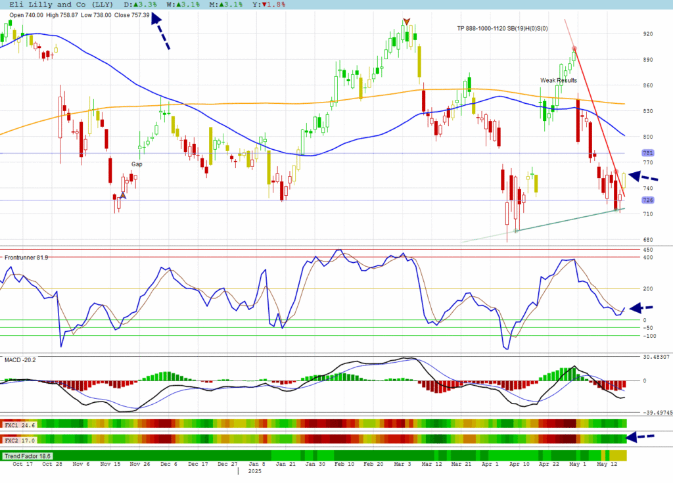The image size is (673, 483).
Task: Click the Apr 10 date label
Action: click(519, 464)
